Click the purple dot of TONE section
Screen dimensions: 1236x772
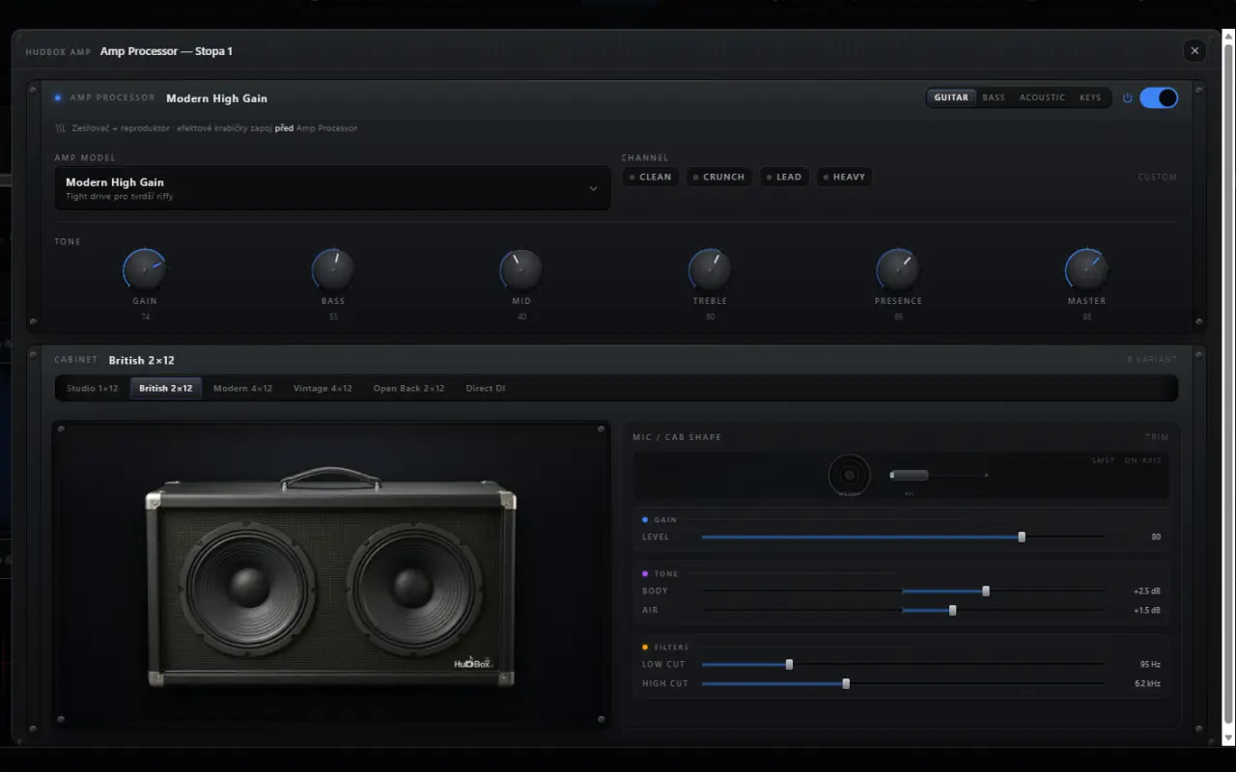pos(645,573)
